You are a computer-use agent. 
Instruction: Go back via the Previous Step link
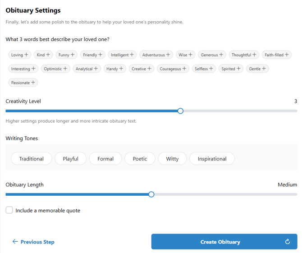[x=37, y=242]
